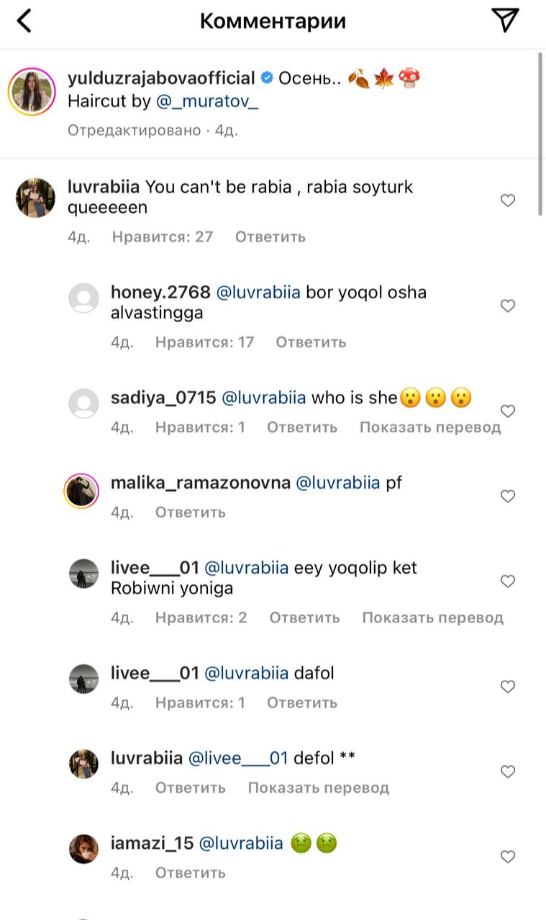The image size is (546, 920).
Task: Click the comments scrollbar on the right
Action: [x=540, y=133]
